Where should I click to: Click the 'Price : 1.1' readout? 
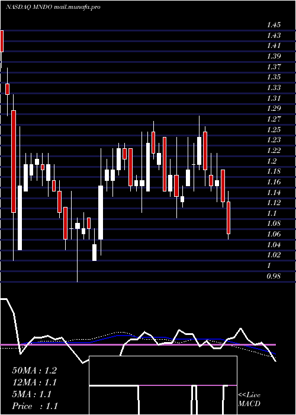(35, 406)
